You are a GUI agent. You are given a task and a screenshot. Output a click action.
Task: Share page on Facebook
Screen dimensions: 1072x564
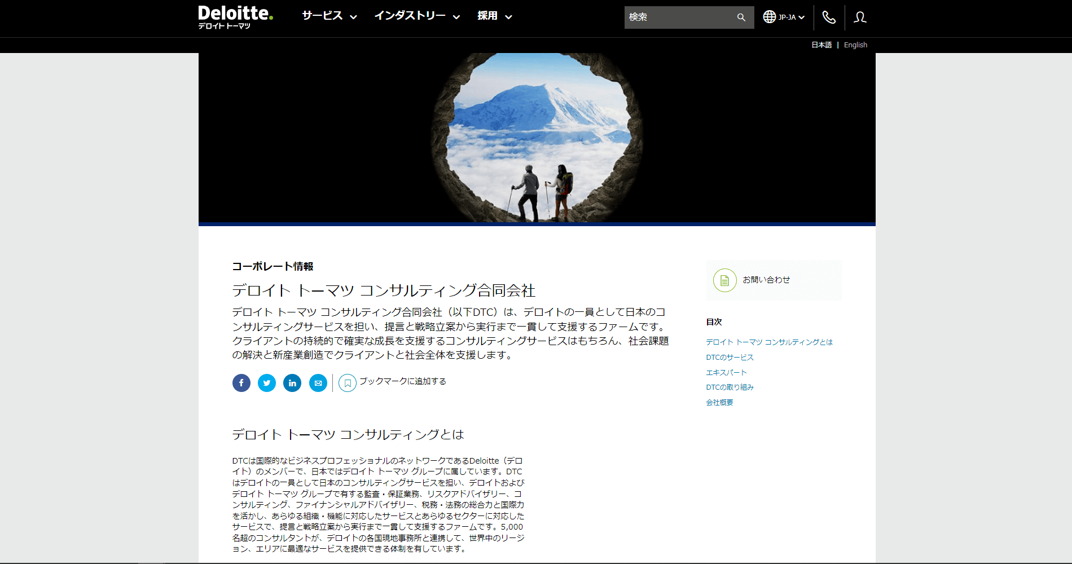point(241,383)
